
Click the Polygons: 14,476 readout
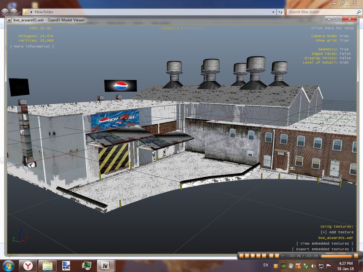click(x=36, y=36)
